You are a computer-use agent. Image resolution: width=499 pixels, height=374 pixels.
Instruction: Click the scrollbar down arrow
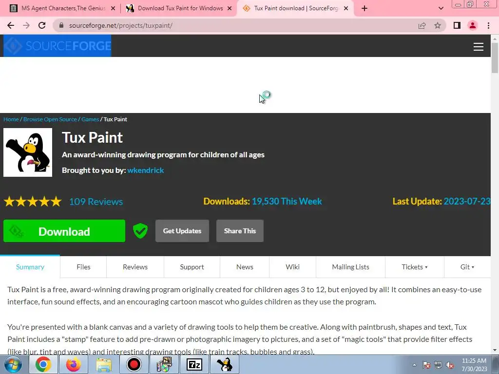pyautogui.click(x=495, y=351)
